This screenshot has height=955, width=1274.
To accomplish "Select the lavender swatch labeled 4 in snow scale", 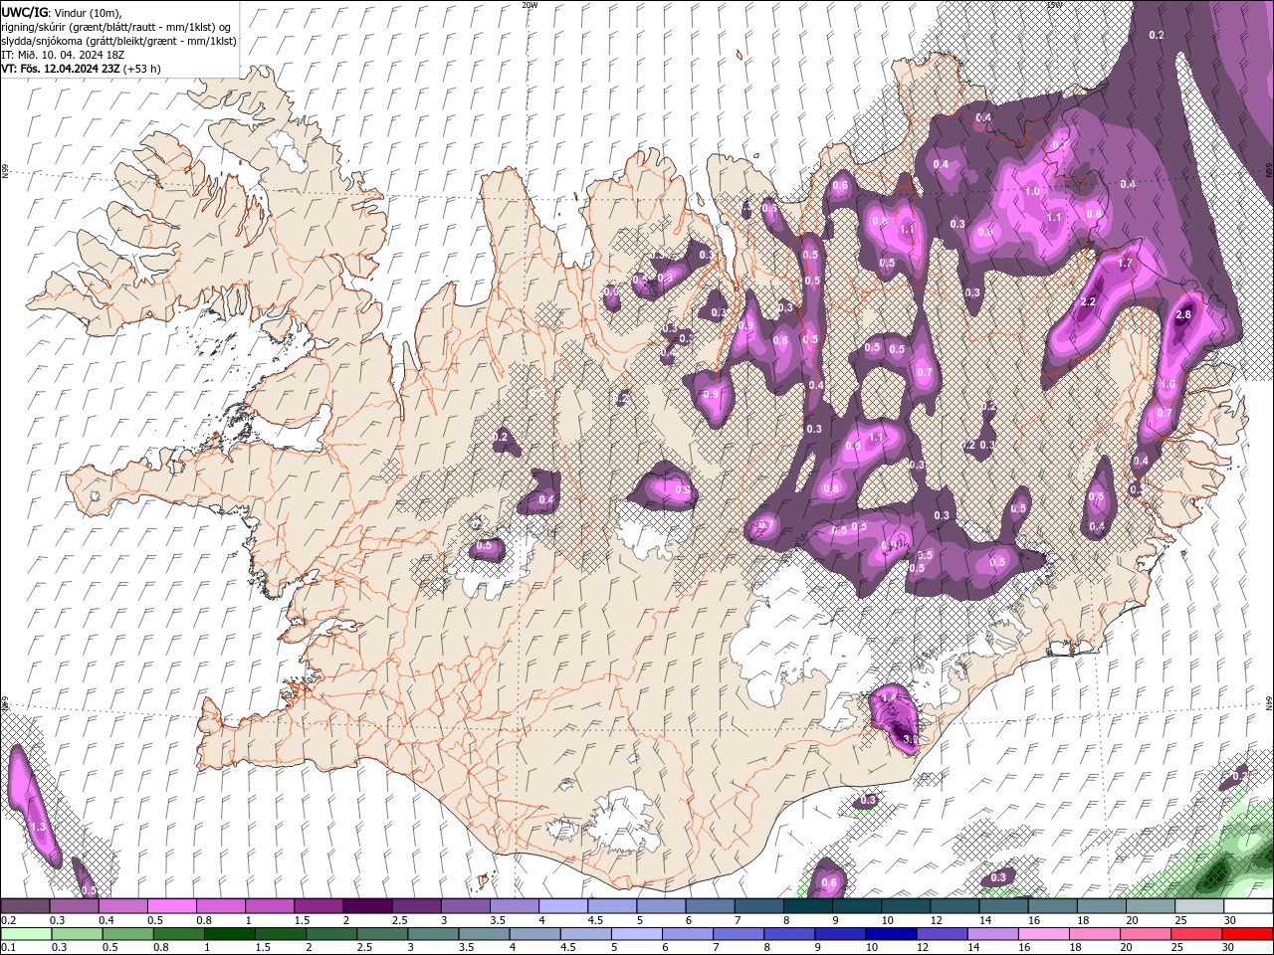I will 563,906.
